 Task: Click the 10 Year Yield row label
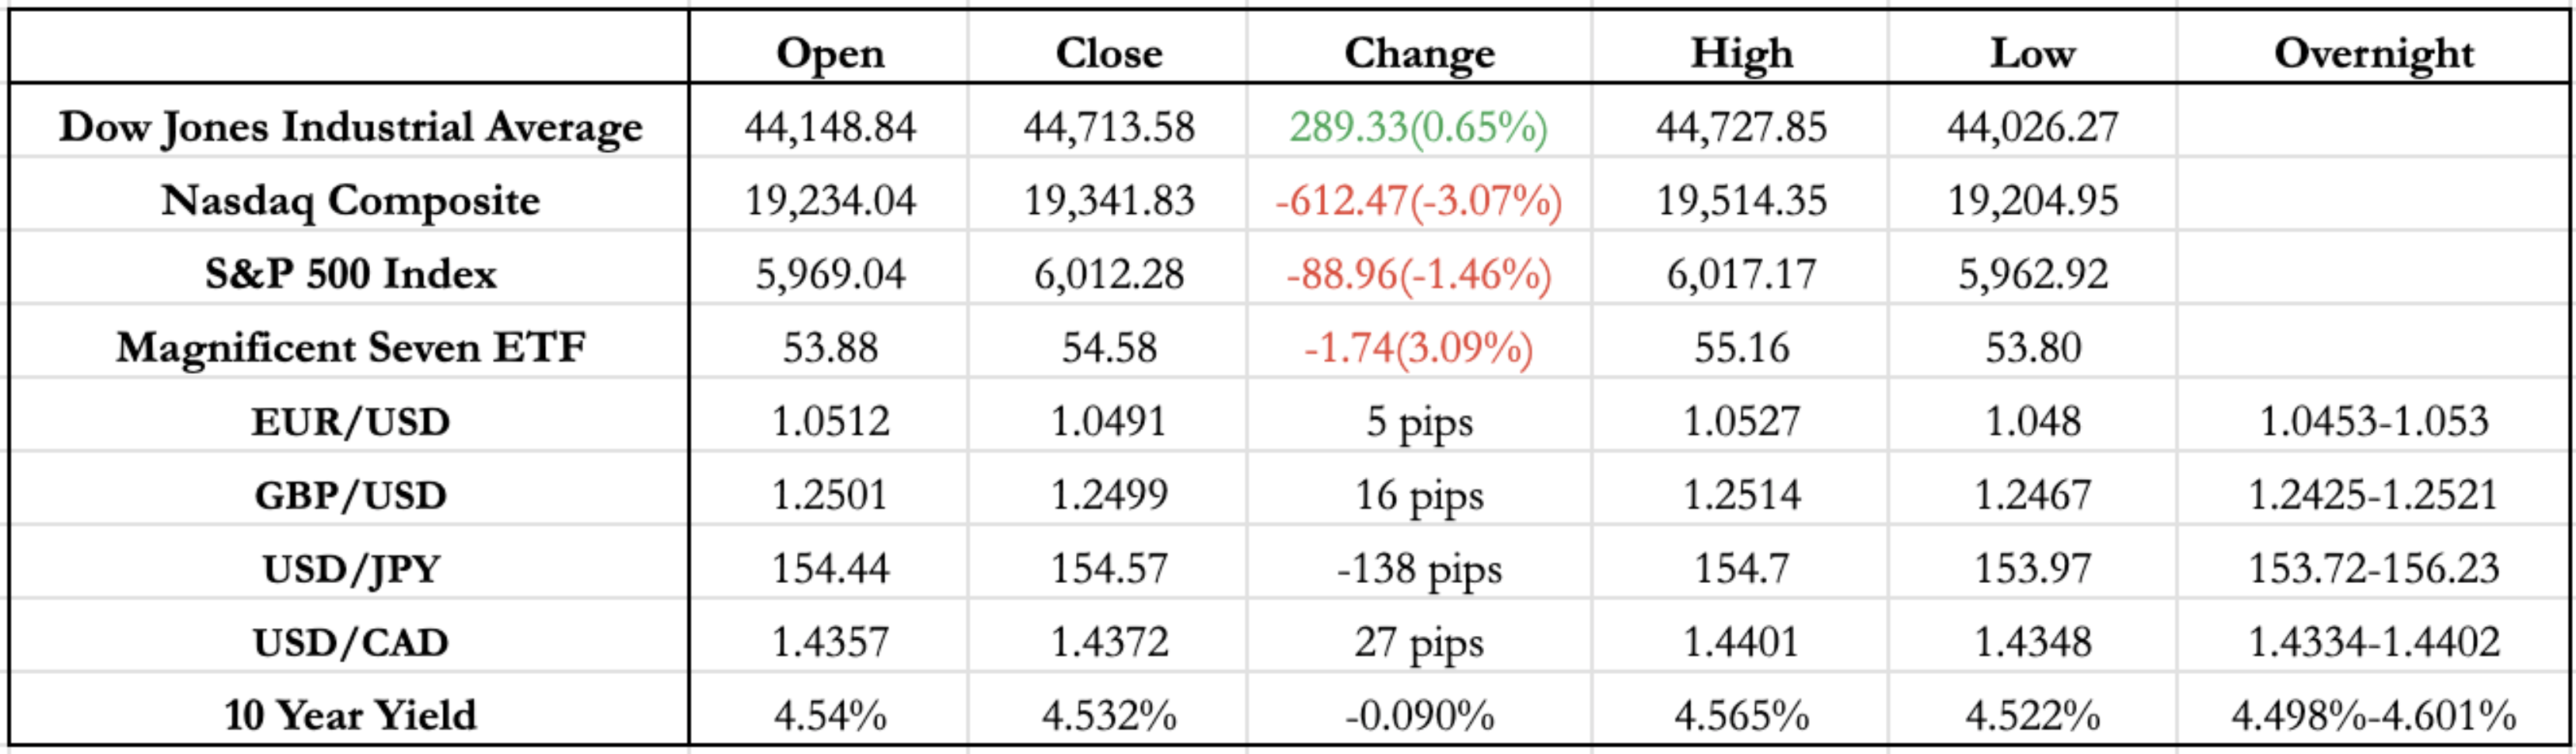pyautogui.click(x=350, y=715)
